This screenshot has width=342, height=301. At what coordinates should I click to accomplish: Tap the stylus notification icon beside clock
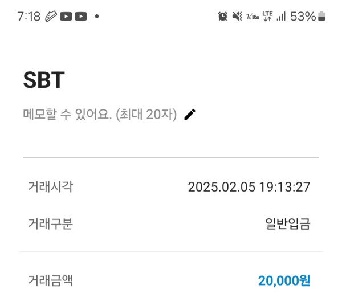[51, 17]
